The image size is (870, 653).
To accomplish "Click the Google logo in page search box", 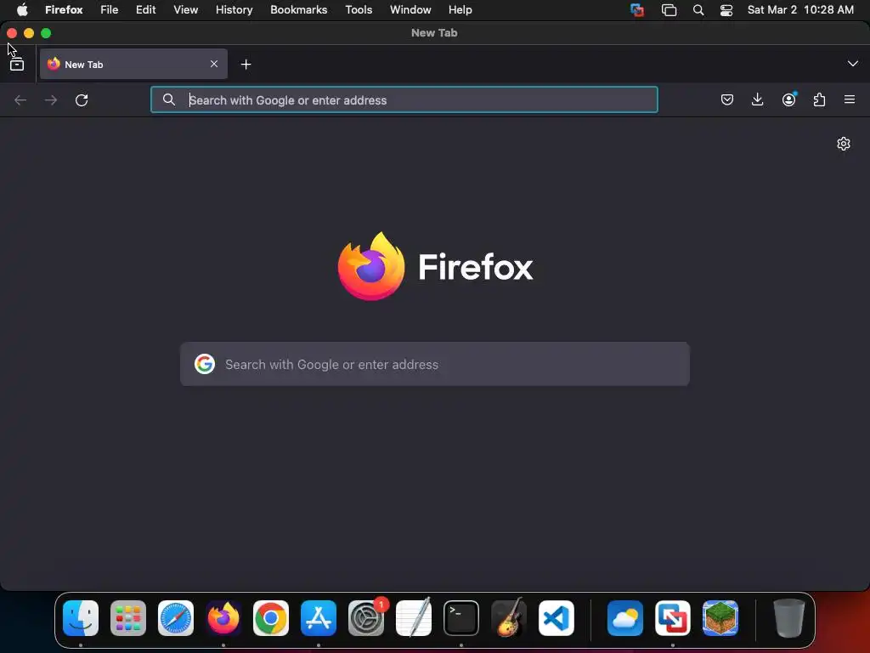I will (x=205, y=364).
